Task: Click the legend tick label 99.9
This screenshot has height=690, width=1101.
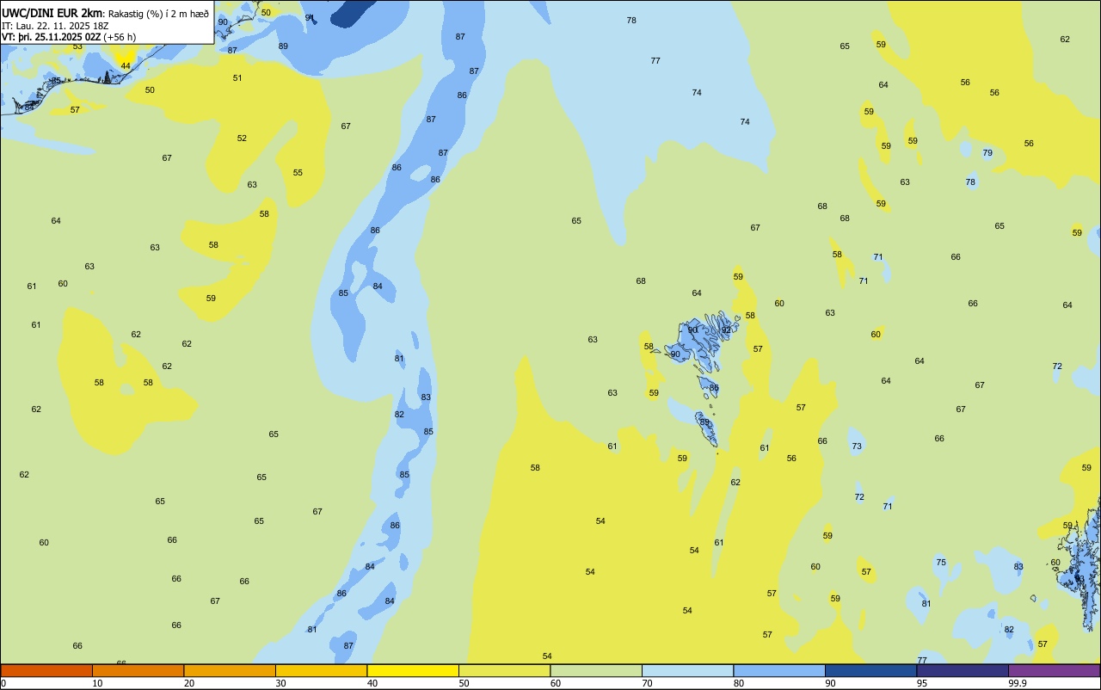Action: pyautogui.click(x=1017, y=683)
